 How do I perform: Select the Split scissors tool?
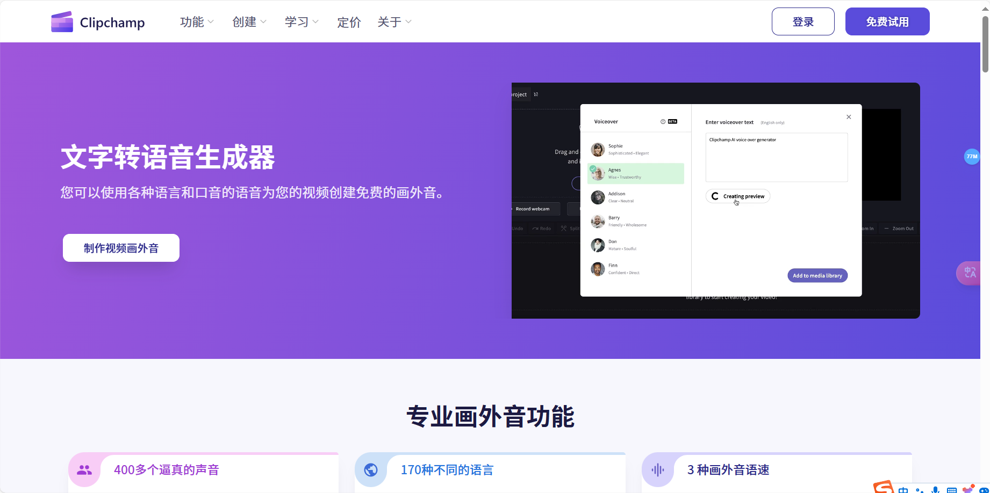tap(565, 228)
